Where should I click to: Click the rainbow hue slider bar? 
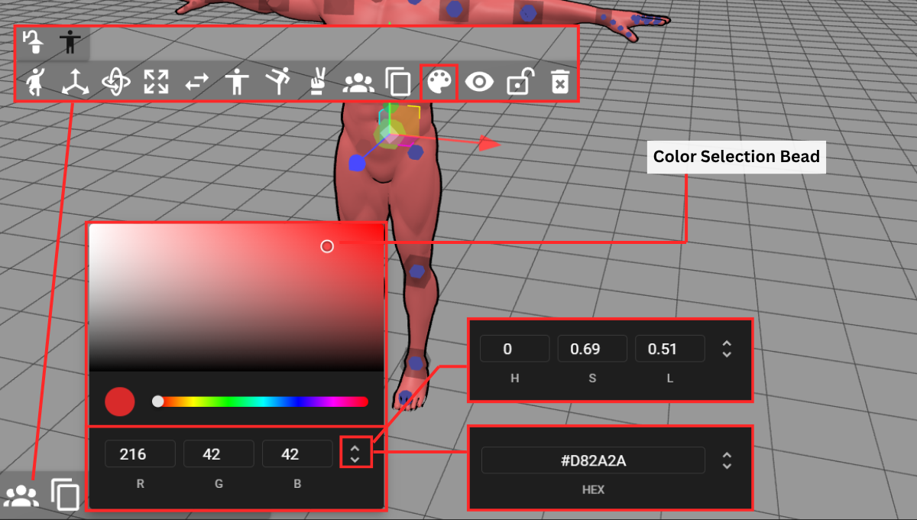point(261,401)
